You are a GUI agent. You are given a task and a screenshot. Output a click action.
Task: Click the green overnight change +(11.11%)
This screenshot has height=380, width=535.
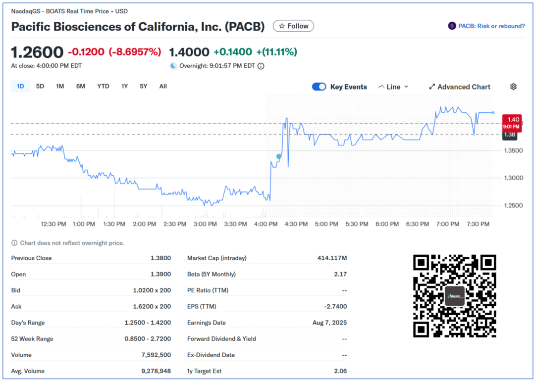click(x=277, y=52)
